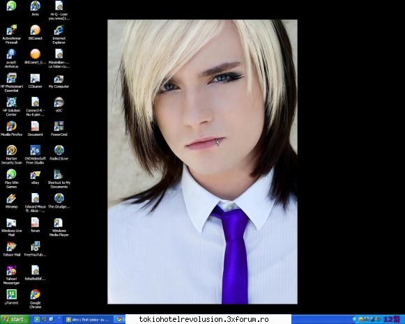Select the BitComet desktop icon
This screenshot has width=405, height=324.
click(36, 33)
